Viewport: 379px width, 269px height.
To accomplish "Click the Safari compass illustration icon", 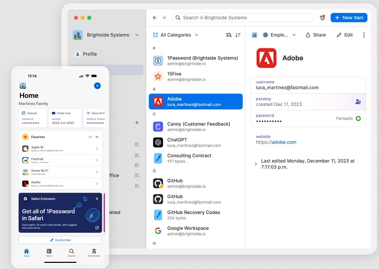I will [x=93, y=215].
